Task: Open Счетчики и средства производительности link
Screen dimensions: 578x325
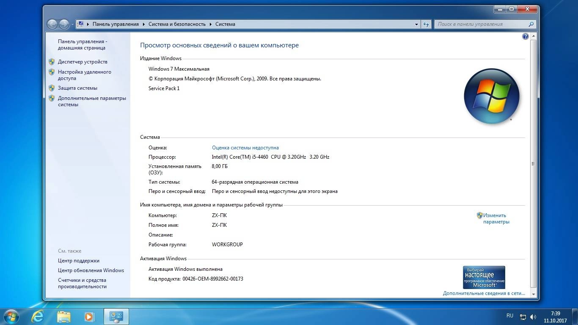Action: click(82, 283)
